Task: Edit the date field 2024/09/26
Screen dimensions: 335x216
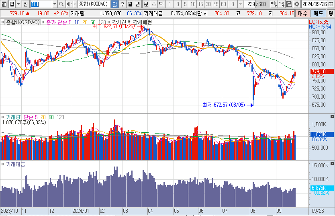Action: tap(315, 4)
